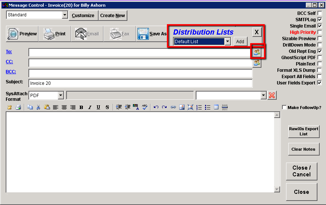Click the Clear Notes button
This screenshot has width=326, height=205.
click(304, 149)
